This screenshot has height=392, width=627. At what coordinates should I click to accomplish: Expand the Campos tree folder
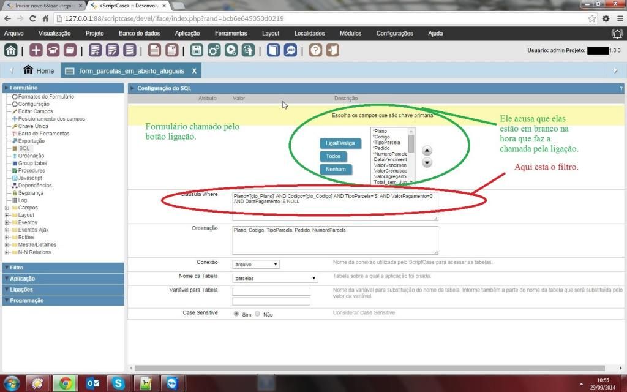(7, 208)
